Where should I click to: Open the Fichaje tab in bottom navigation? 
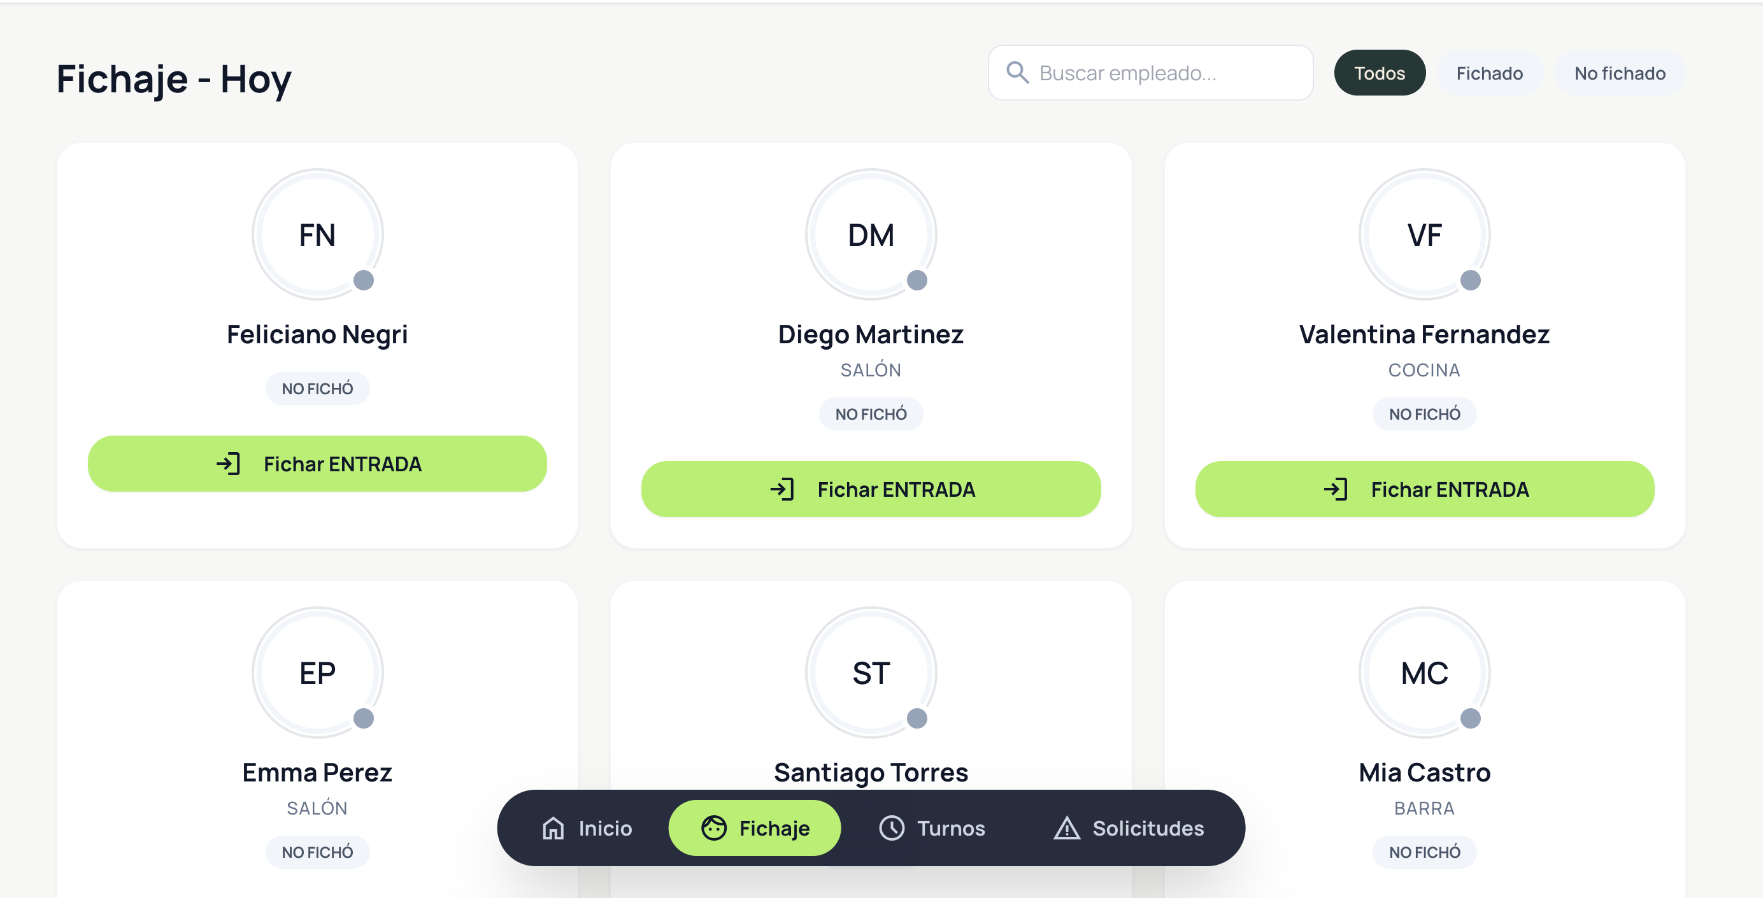coord(755,828)
